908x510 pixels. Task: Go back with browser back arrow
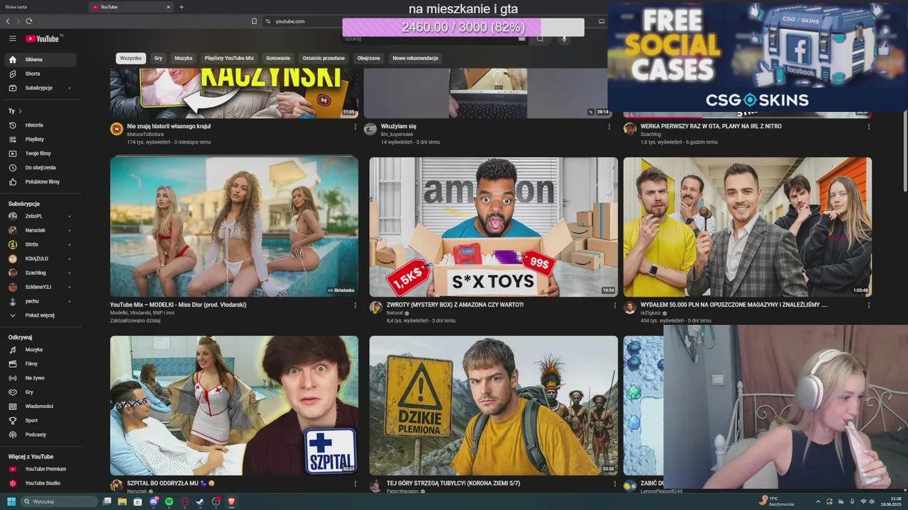coord(8,21)
